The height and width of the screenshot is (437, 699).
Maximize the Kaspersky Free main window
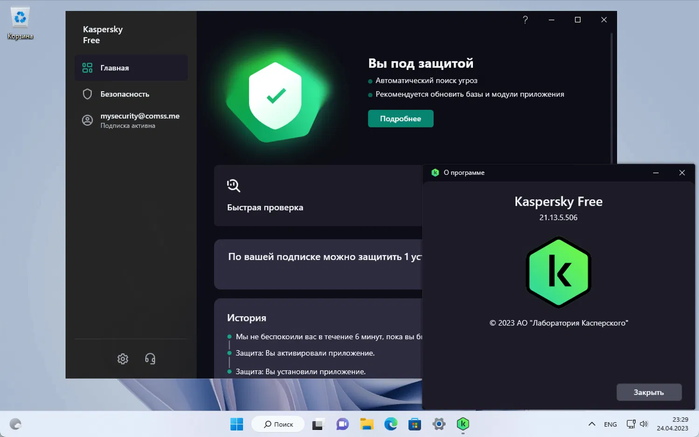pos(578,20)
